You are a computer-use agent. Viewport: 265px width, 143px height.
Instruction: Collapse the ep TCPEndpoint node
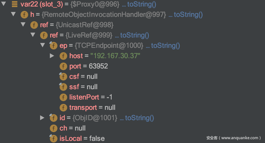(43, 45)
